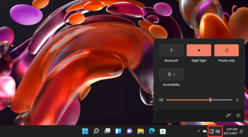Open Microsoft Store from taskbar
248x137 pixels.
tap(163, 131)
